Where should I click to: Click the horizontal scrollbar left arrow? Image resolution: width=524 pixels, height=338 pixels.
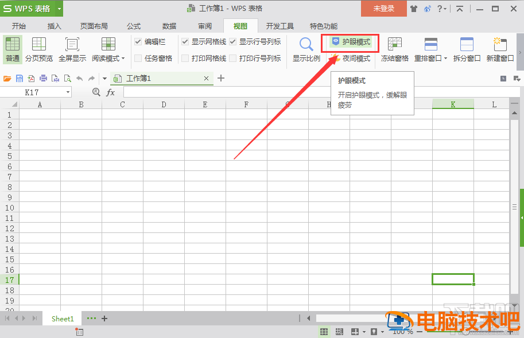pyautogui.click(x=308, y=318)
